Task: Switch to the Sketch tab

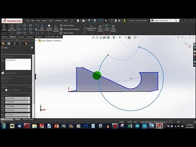Action: click(x=13, y=37)
